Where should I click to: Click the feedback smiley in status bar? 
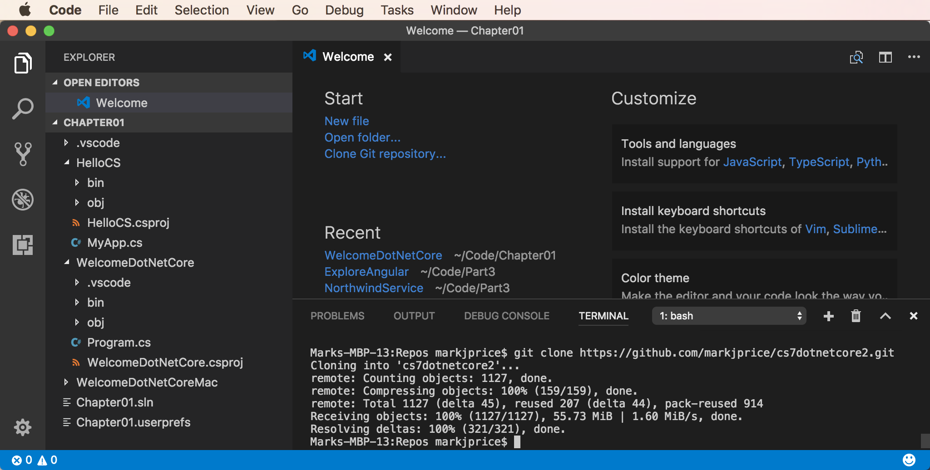point(909,460)
